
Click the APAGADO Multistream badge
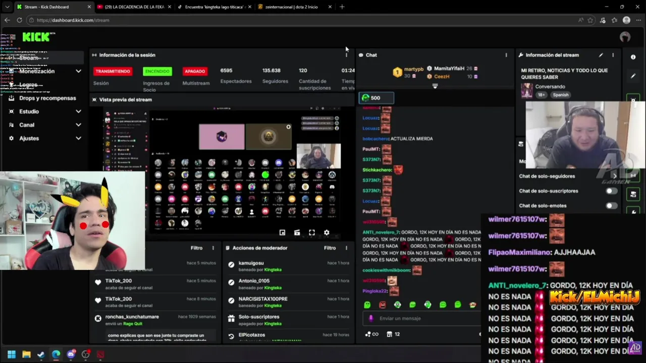[195, 71]
